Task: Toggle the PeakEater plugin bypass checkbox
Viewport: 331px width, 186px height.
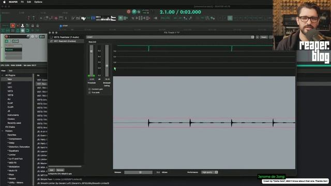Action: pyautogui.click(x=51, y=37)
